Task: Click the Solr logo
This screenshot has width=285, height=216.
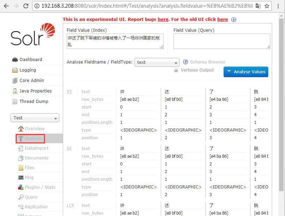Action: [33, 34]
